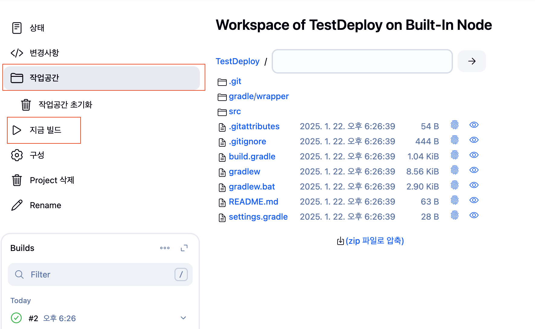Click the gear icon for 구성
The width and height of the screenshot is (535, 329).
[17, 155]
